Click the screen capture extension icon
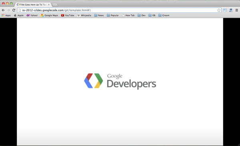Viewport: 240px width, 146px height. coord(225,10)
